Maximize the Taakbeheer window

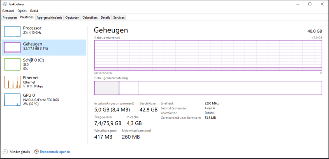pyautogui.click(x=310, y=4)
